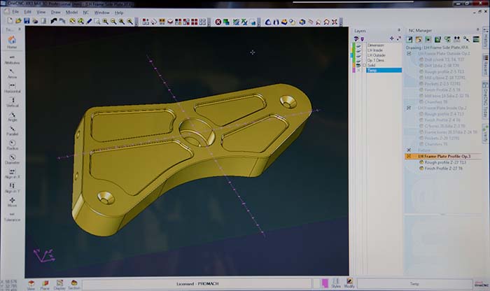Click the red stop icon in toolbar

point(219,22)
